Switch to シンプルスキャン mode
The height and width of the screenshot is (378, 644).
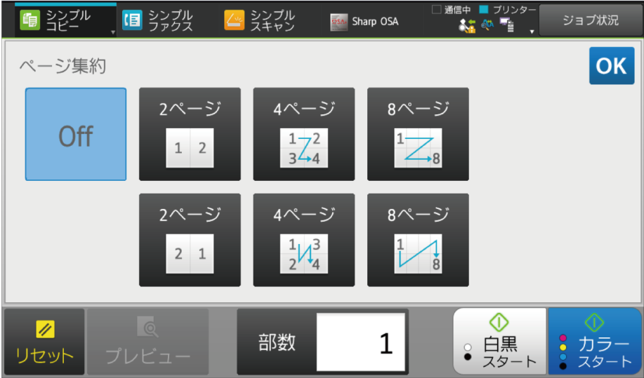260,20
